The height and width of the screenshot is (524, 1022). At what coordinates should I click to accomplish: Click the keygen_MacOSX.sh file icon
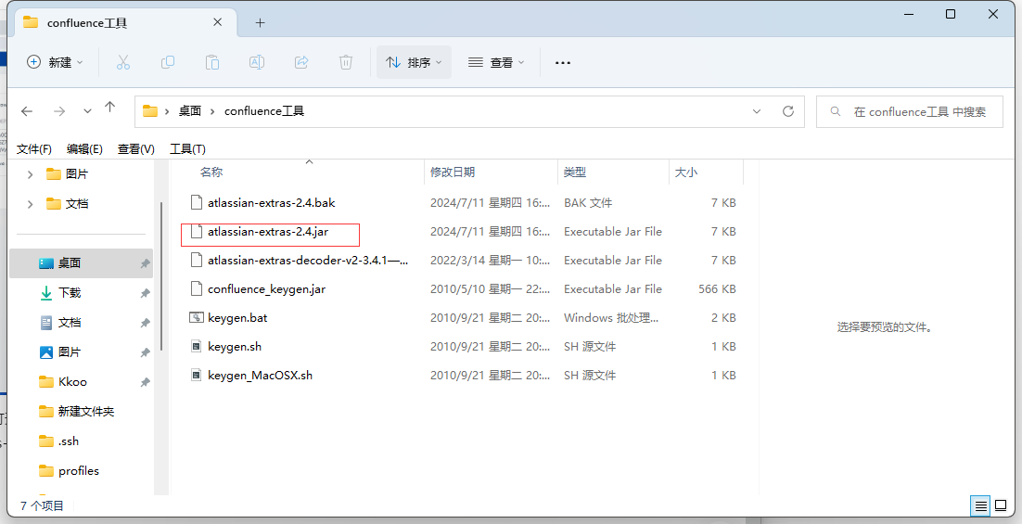[197, 376]
